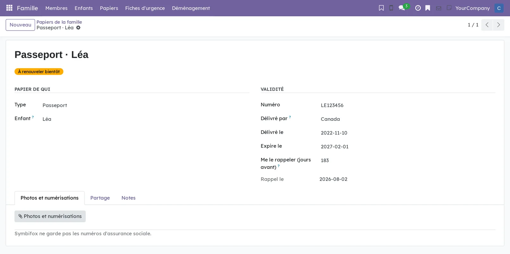The width and height of the screenshot is (510, 254).
Task: Click the record title Passeport · Léa
Action: click(52, 55)
